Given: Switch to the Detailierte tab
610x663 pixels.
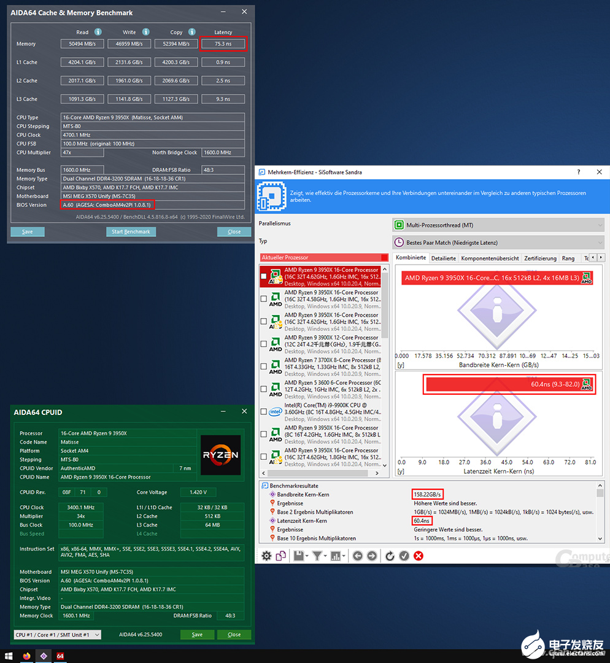Looking at the screenshot, I should 444,258.
